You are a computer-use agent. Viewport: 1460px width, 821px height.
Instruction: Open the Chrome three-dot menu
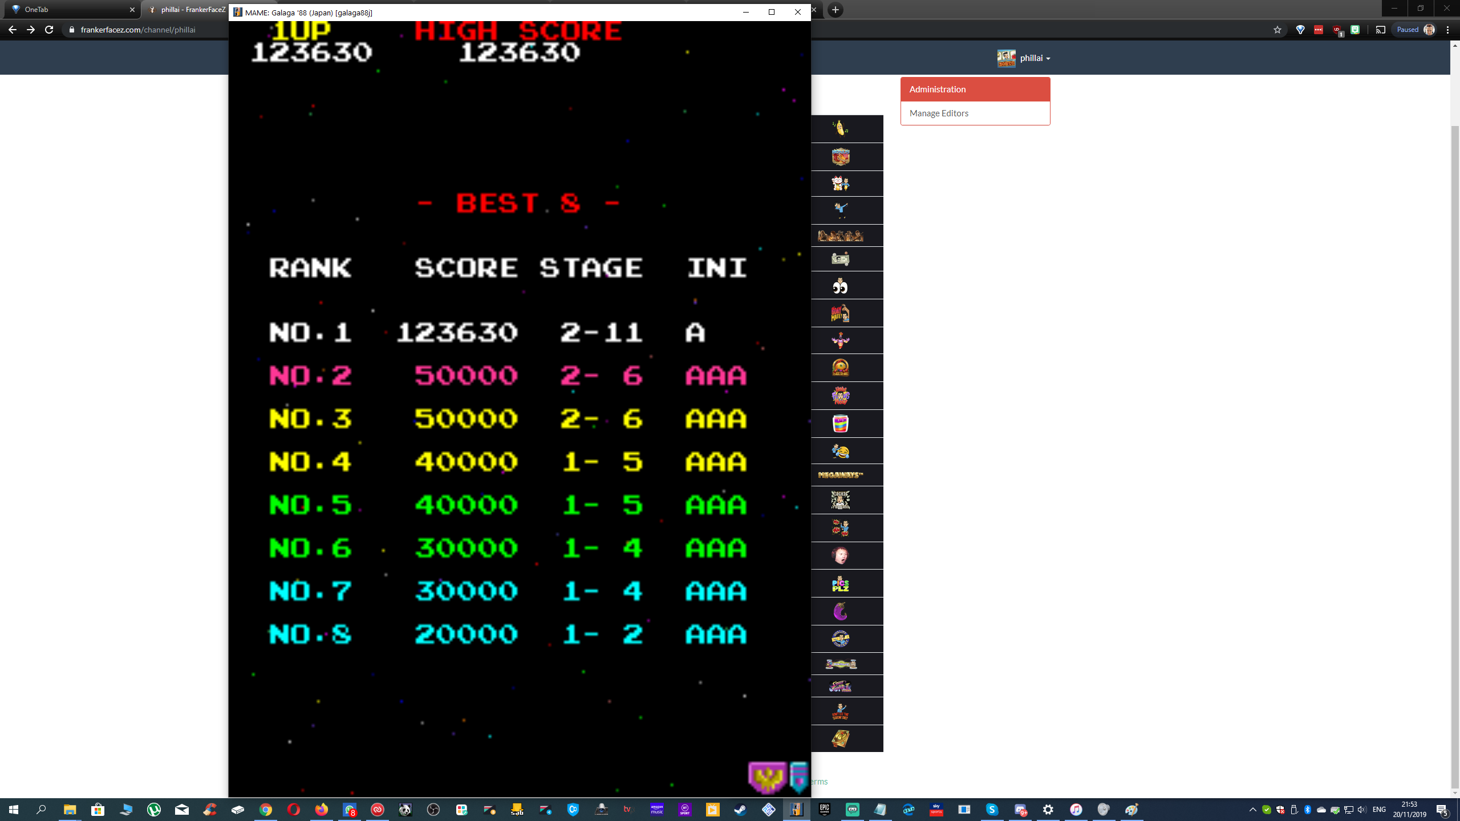[x=1448, y=30]
